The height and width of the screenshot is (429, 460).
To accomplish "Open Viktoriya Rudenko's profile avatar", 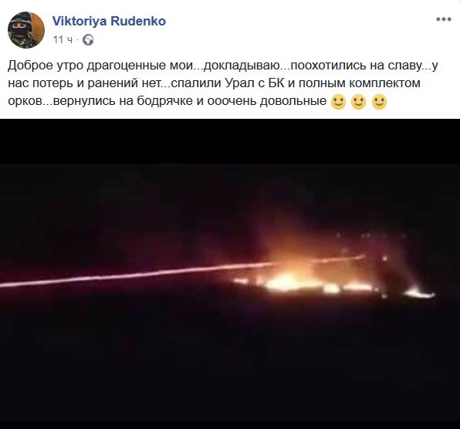I will click(26, 30).
